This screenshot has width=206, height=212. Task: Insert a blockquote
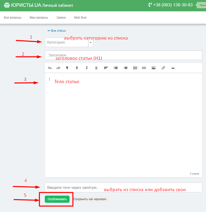pyautogui.click(x=173, y=68)
